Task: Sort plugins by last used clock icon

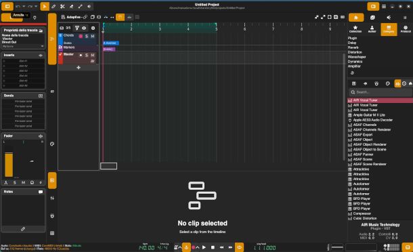Action: coord(404,83)
